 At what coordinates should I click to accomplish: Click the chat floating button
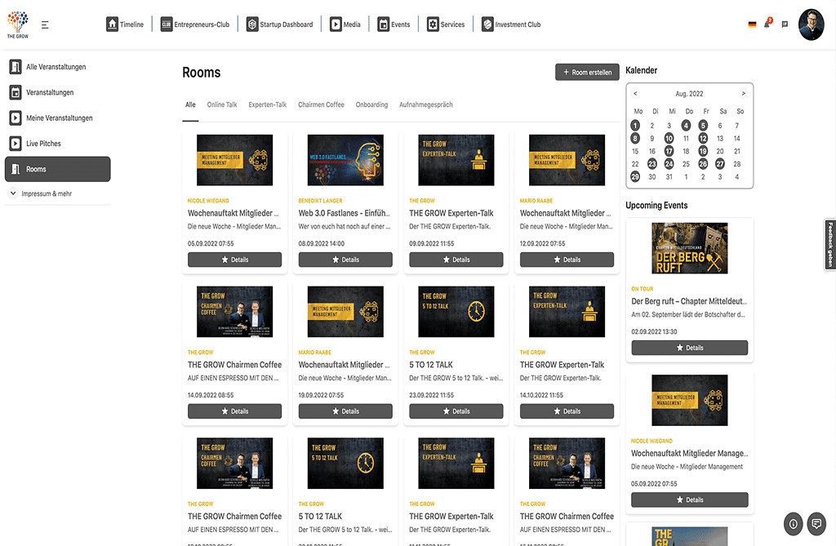[x=816, y=524]
